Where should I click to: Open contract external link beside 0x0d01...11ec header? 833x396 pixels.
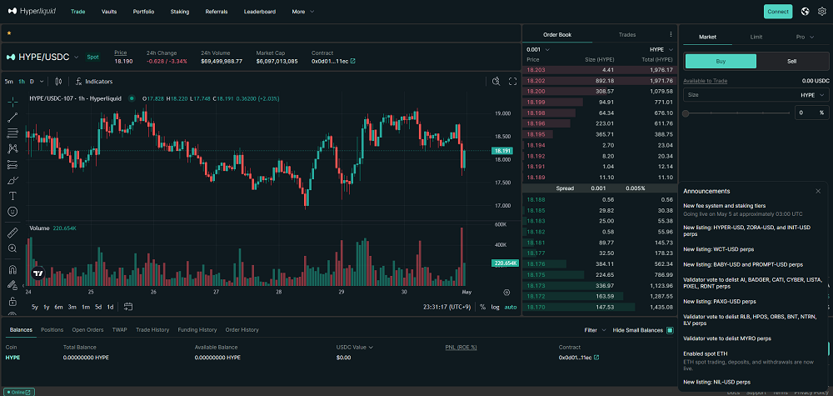click(x=352, y=61)
